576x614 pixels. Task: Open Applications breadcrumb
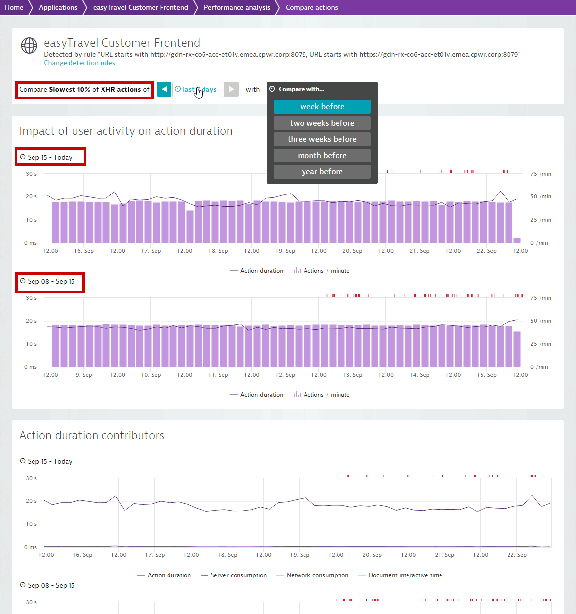58,7
